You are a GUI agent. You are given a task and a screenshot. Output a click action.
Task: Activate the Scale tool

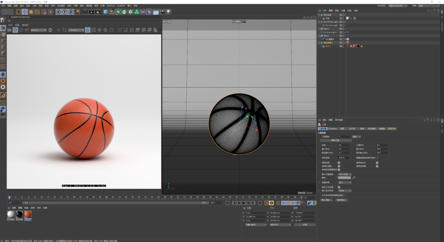[x=31, y=12]
